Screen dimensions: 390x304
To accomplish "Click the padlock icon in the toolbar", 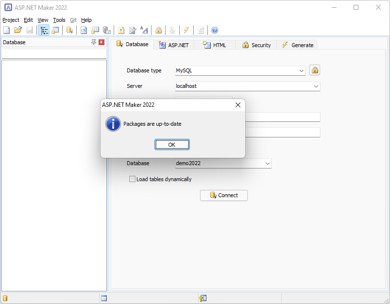I will [158, 30].
